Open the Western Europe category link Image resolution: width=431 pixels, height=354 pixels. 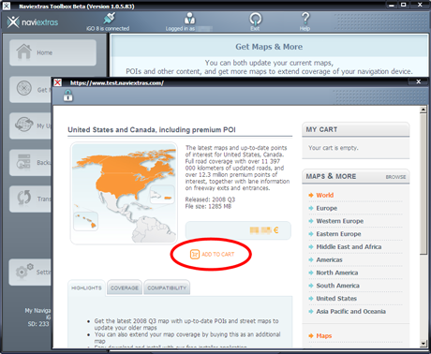pyautogui.click(x=340, y=221)
